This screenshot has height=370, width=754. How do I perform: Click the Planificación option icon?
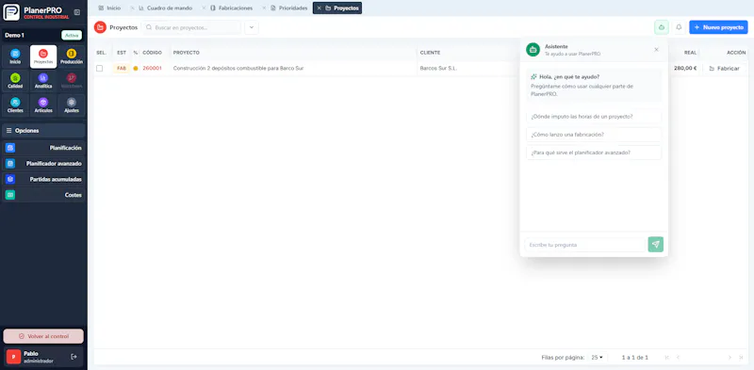10,148
